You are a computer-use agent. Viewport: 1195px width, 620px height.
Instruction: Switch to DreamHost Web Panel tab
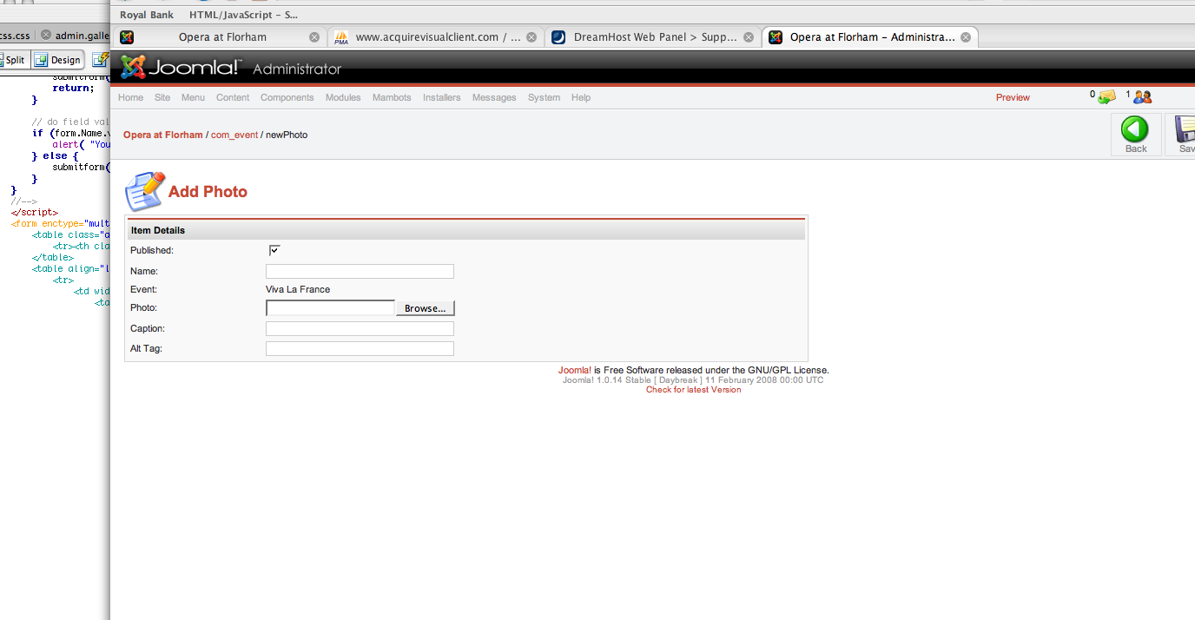654,37
